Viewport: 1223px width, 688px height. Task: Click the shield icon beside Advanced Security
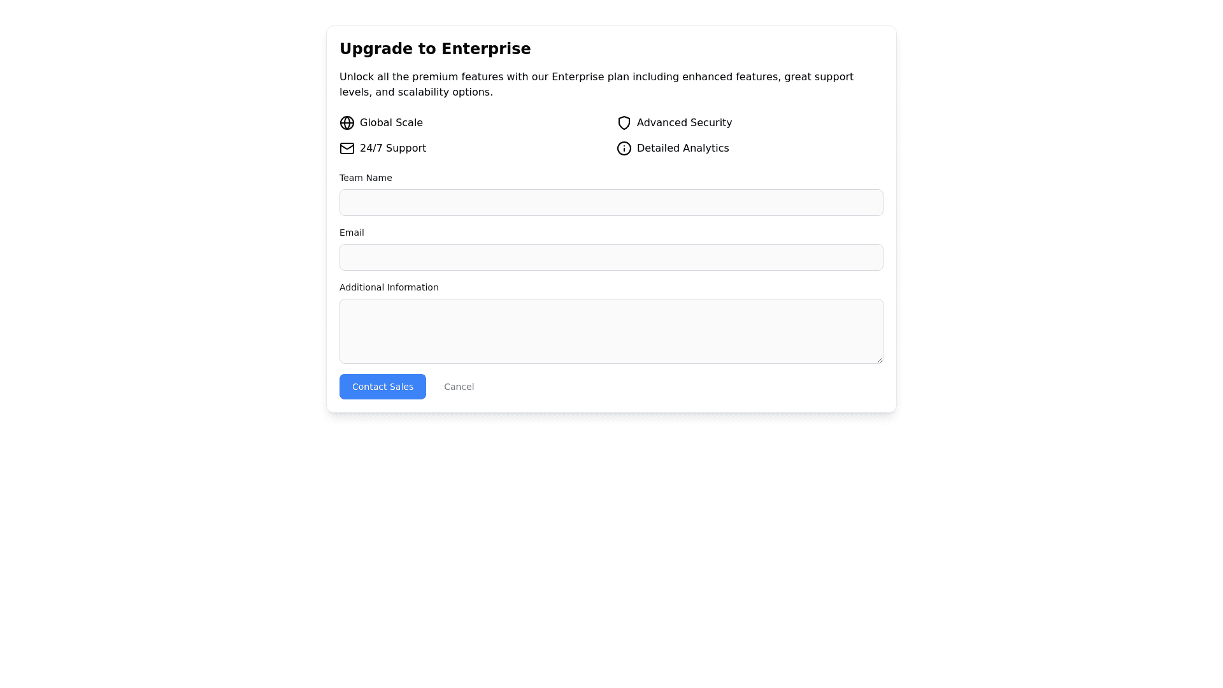[x=624, y=123]
